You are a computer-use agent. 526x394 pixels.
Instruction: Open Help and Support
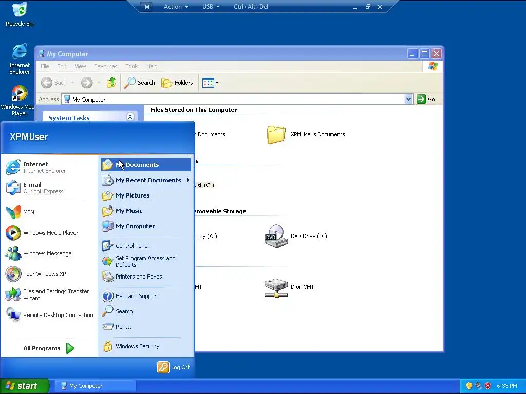(146, 296)
